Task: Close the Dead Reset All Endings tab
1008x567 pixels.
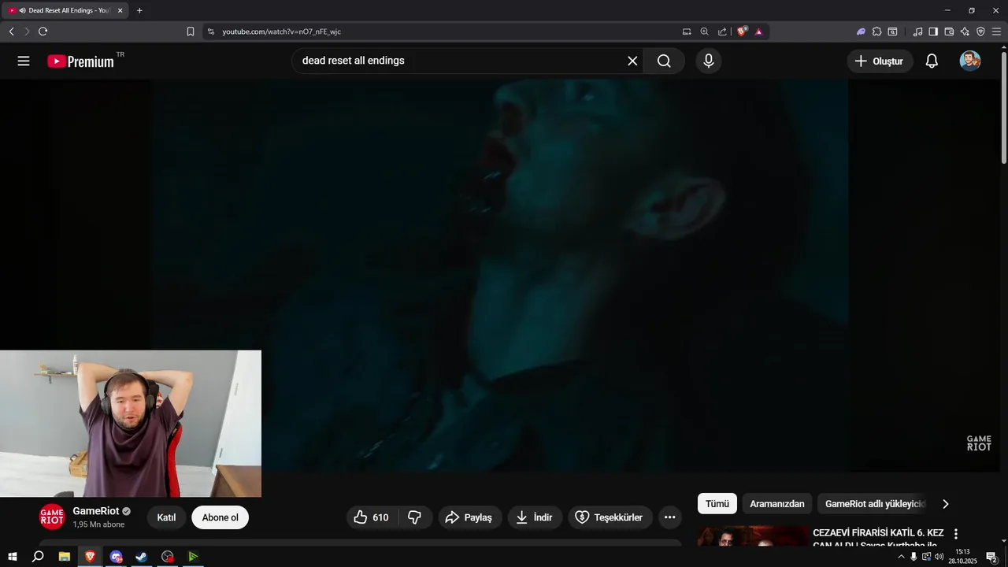Action: click(120, 10)
